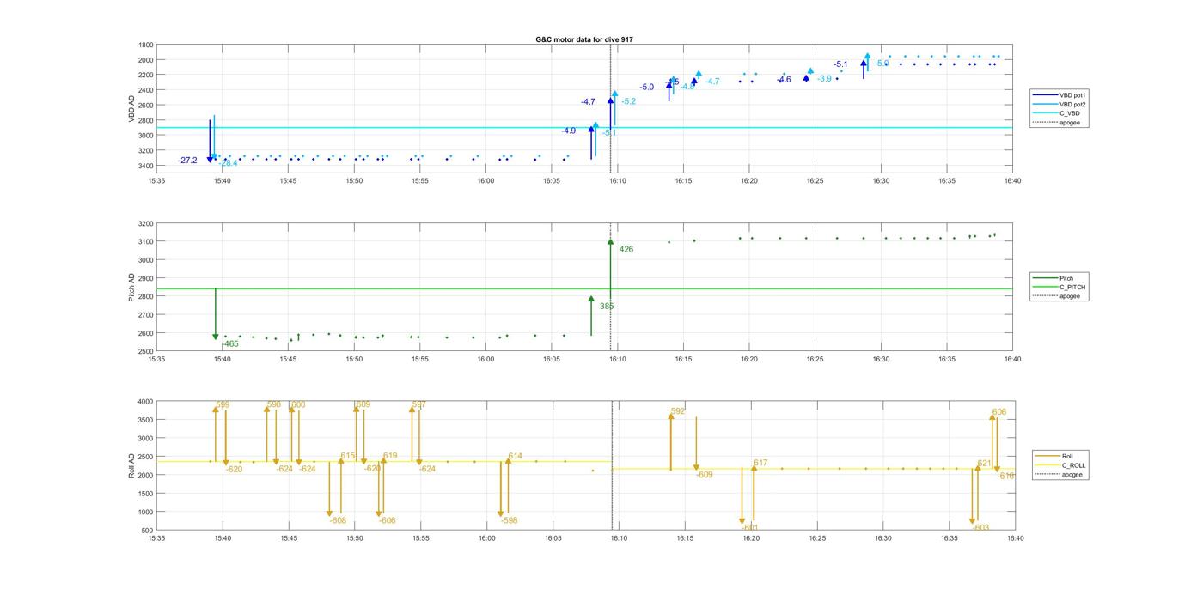This screenshot has height=595, width=1203.
Task: Click the dark blue '-5.0' data label
Action: point(646,88)
